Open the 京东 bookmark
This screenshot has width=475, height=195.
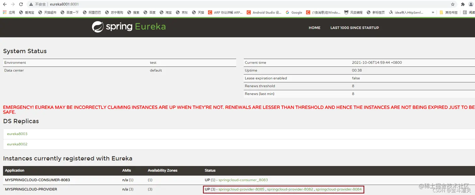pyautogui.click(x=182, y=13)
